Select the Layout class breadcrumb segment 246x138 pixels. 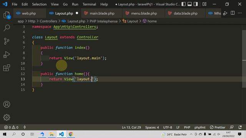[x=132, y=21]
